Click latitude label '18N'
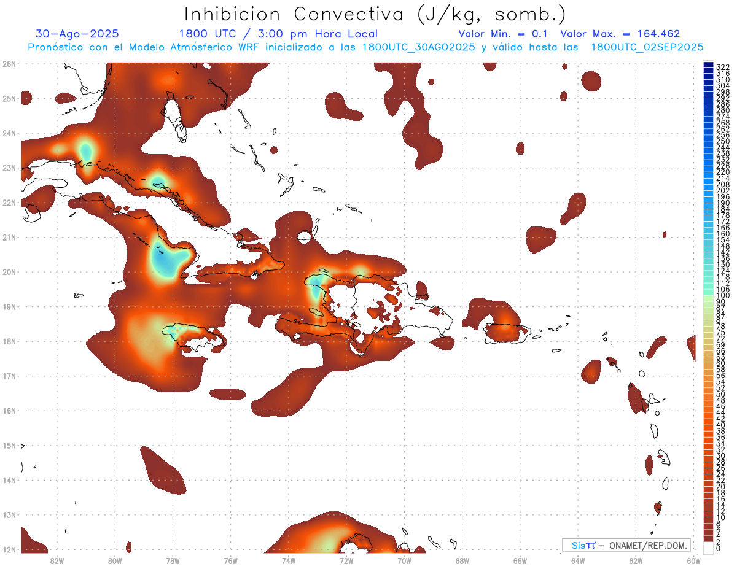The height and width of the screenshot is (569, 737). point(9,341)
